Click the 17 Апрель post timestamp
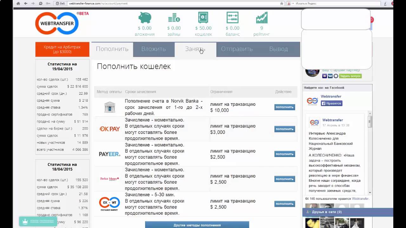Viewport: 406px width, 228px height. [x=336, y=125]
